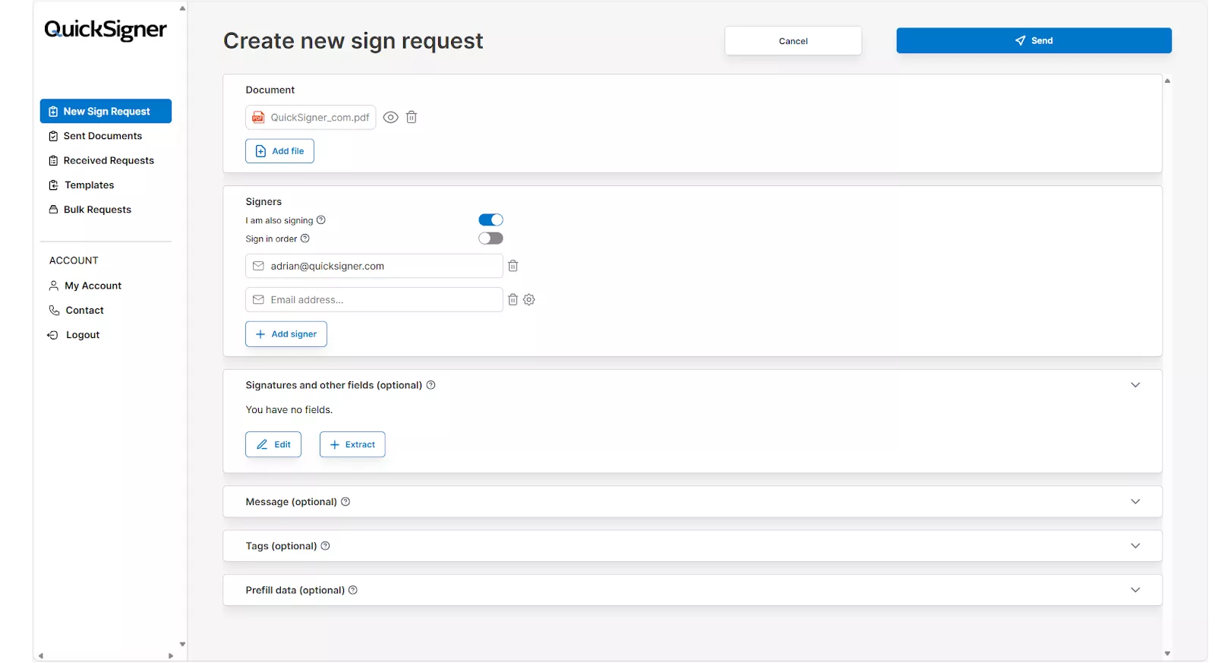Preview the QuickSigner_com.pdf with the eye icon

[390, 117]
